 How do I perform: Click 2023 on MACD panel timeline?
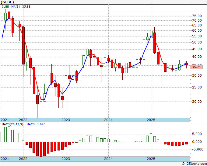66,159
